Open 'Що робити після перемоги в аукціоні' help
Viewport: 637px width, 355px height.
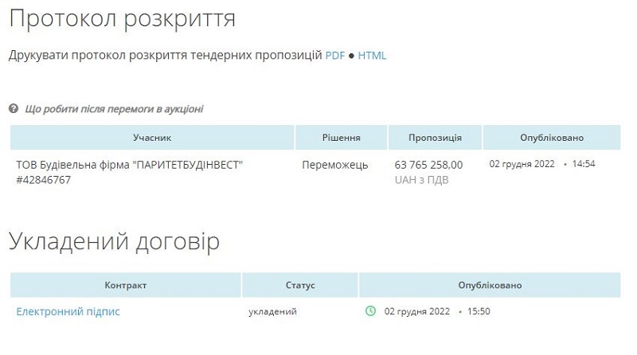[x=114, y=109]
